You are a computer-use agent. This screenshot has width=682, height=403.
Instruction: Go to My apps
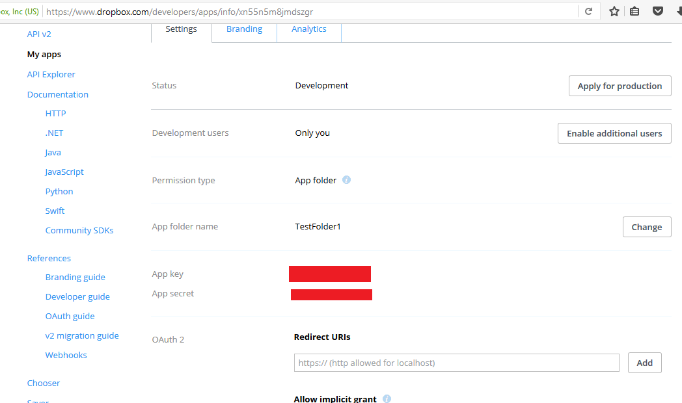click(45, 54)
